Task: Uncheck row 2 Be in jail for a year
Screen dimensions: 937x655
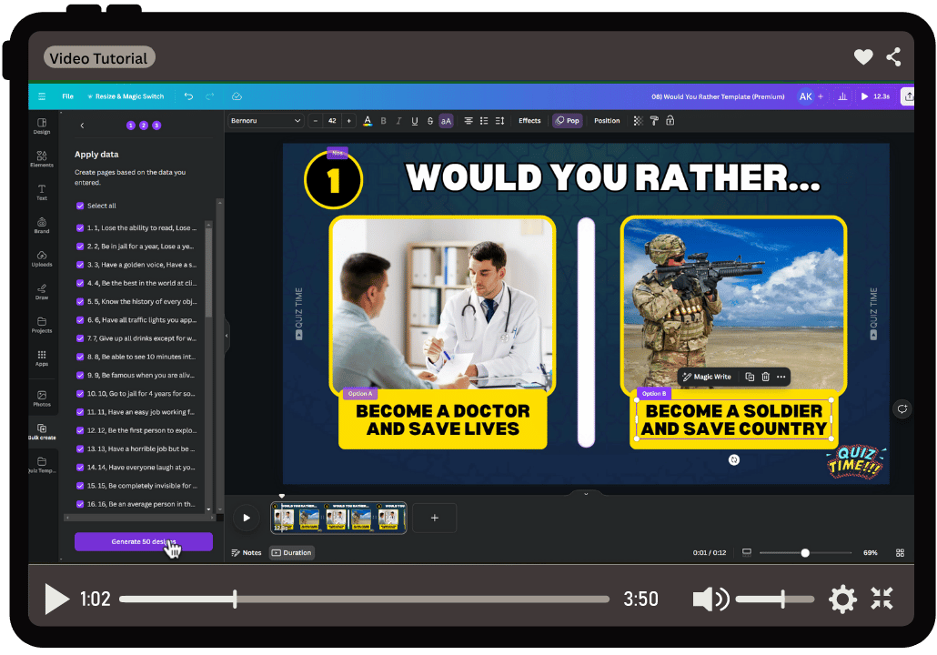Action: coord(80,247)
